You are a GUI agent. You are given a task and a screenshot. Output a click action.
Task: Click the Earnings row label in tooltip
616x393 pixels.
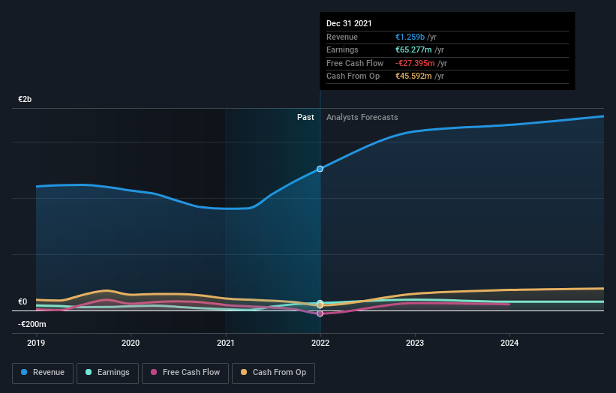342,49
